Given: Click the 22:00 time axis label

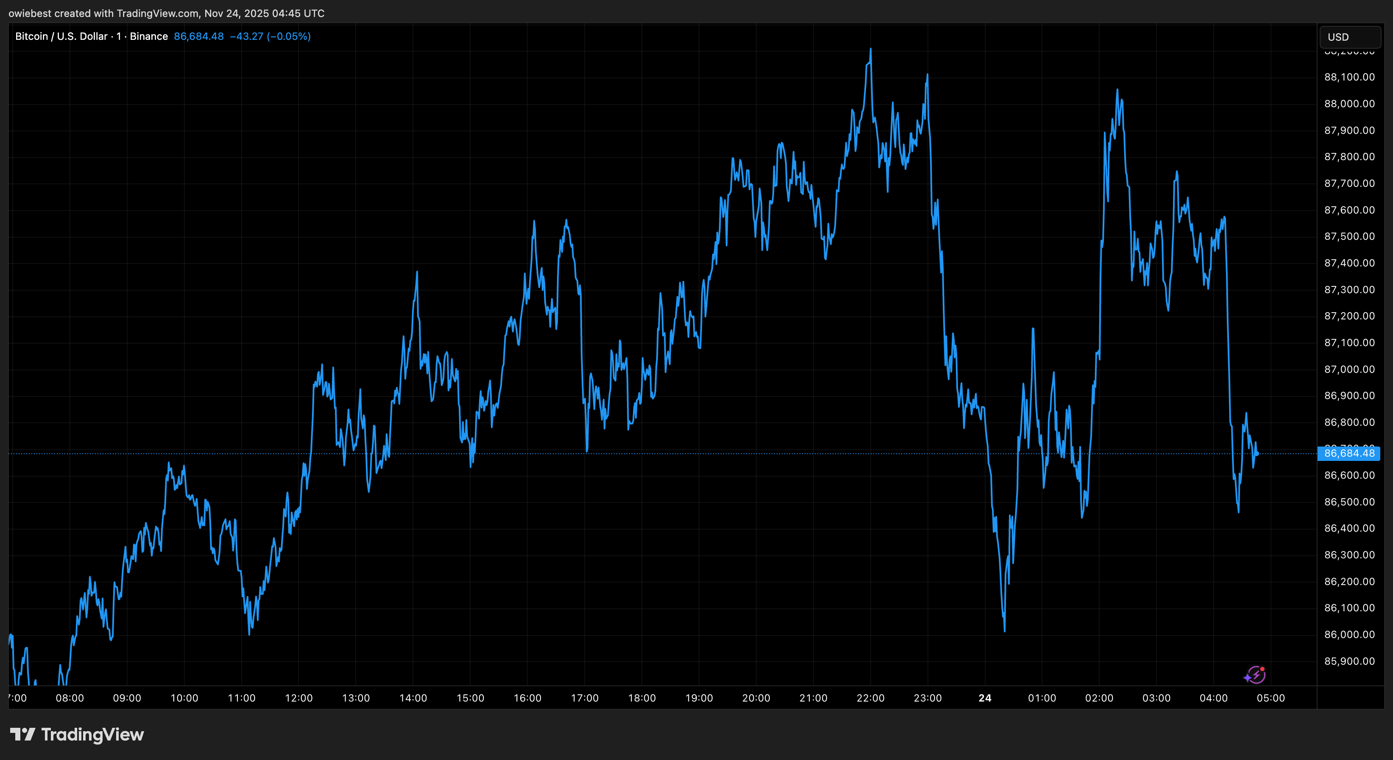Looking at the screenshot, I should click(870, 699).
